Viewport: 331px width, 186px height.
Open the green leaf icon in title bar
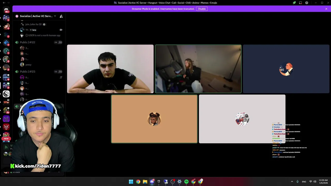click(x=294, y=3)
